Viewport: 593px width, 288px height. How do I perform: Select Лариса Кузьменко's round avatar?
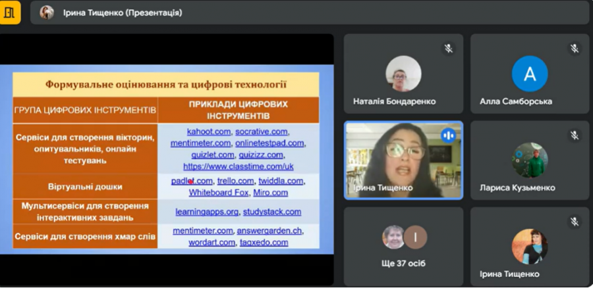(530, 160)
